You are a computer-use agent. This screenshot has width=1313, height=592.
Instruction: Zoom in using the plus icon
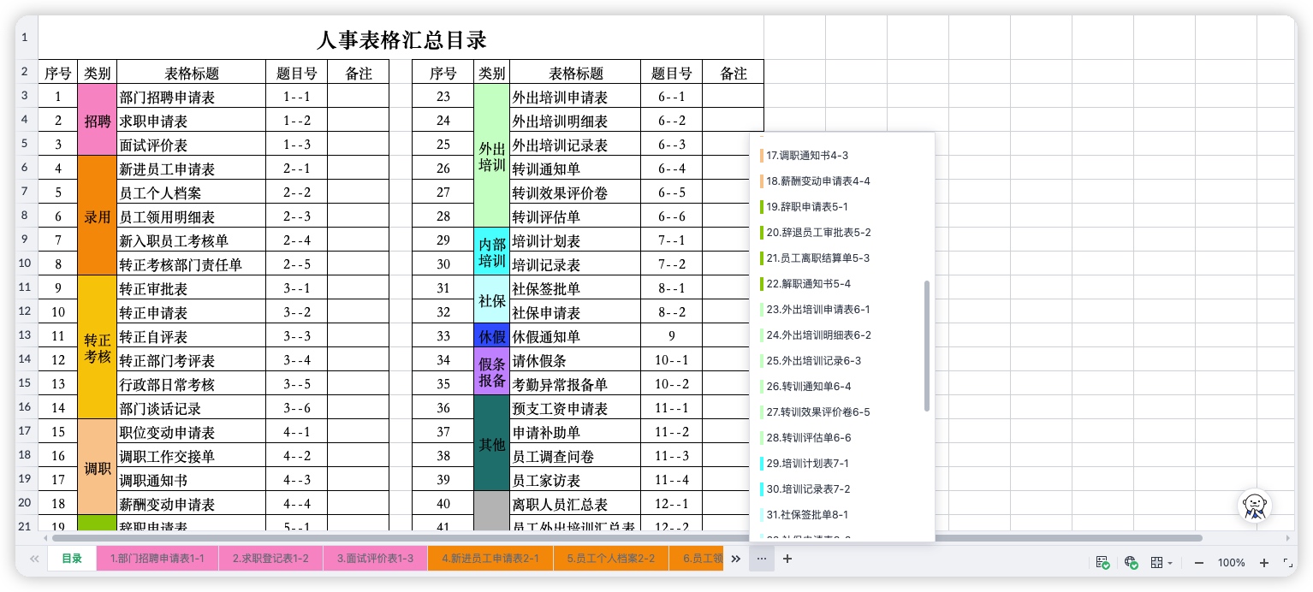(1264, 563)
